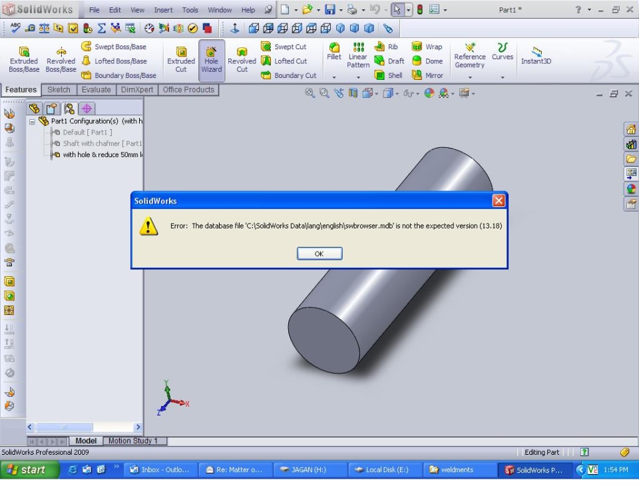Select the Revolved Boss/Base tool
The image size is (639, 494).
click(61, 60)
